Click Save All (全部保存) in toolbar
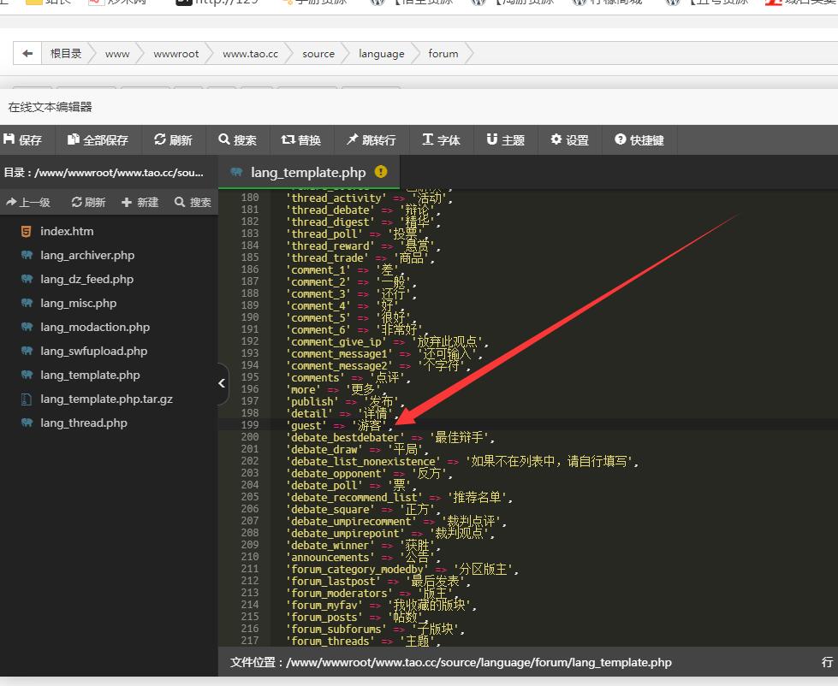Screen dimensions: 838x686 (98, 140)
